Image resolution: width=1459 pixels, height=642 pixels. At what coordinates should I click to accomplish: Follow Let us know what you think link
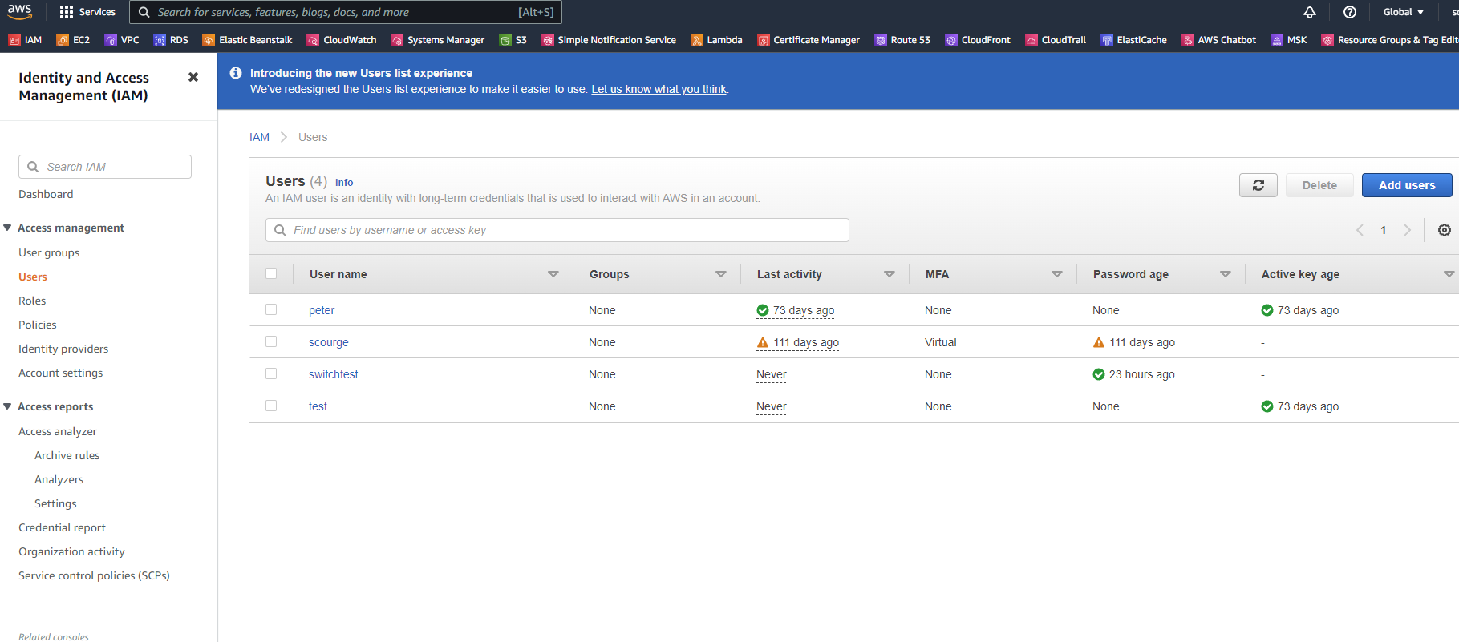[x=659, y=89]
